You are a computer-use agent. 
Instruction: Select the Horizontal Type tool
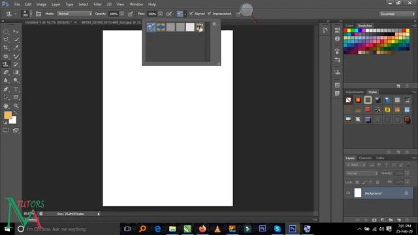[16, 89]
